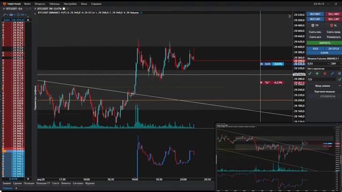
Task: Switch to the Сигналы tab
Action: (78, 183)
